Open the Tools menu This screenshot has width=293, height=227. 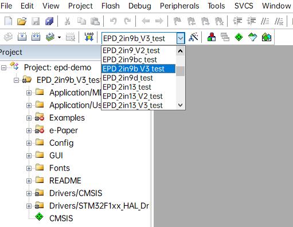216,6
